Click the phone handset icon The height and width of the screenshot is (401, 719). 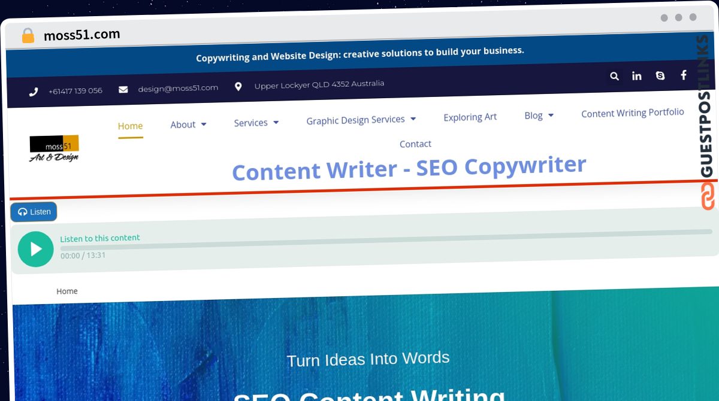[x=34, y=92]
